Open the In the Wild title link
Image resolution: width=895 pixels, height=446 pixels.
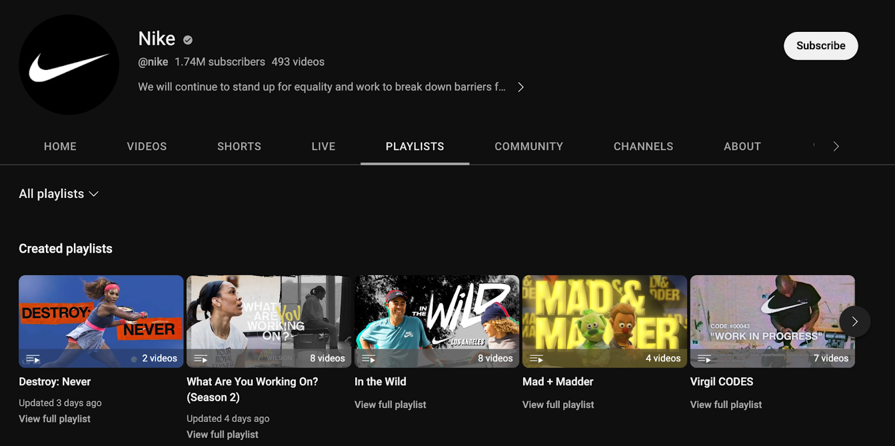point(380,382)
